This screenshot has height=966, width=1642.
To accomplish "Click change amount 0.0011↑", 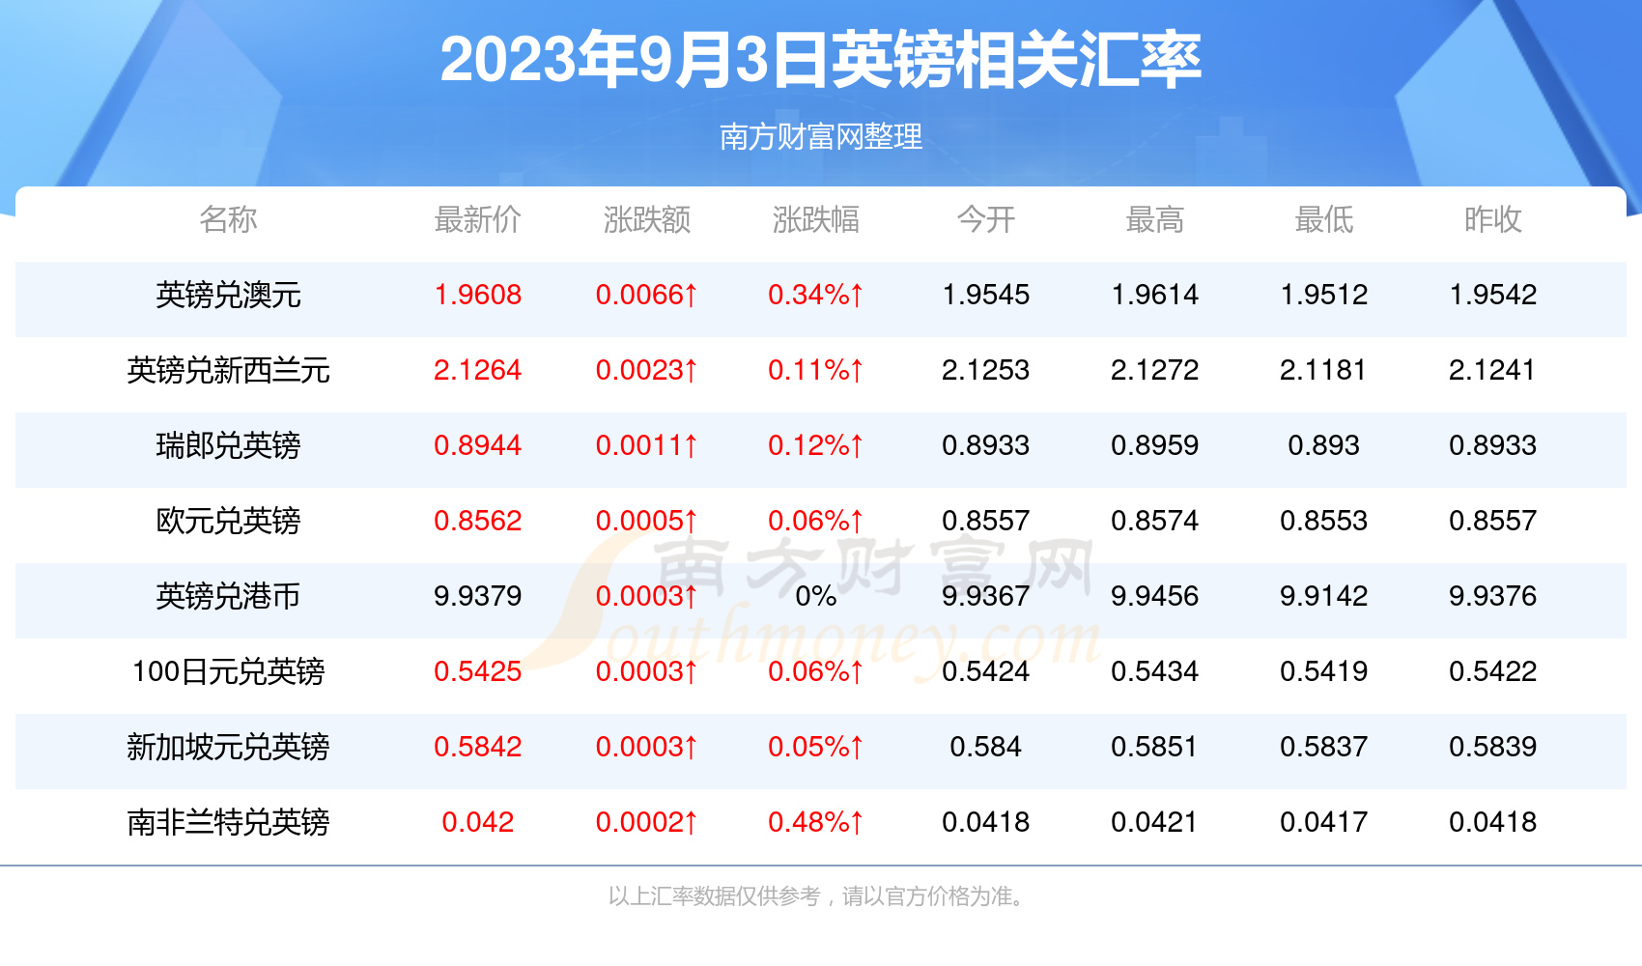I will pyautogui.click(x=646, y=445).
